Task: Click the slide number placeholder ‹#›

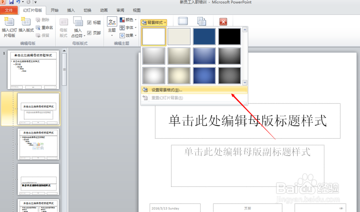Action: (x=320, y=208)
